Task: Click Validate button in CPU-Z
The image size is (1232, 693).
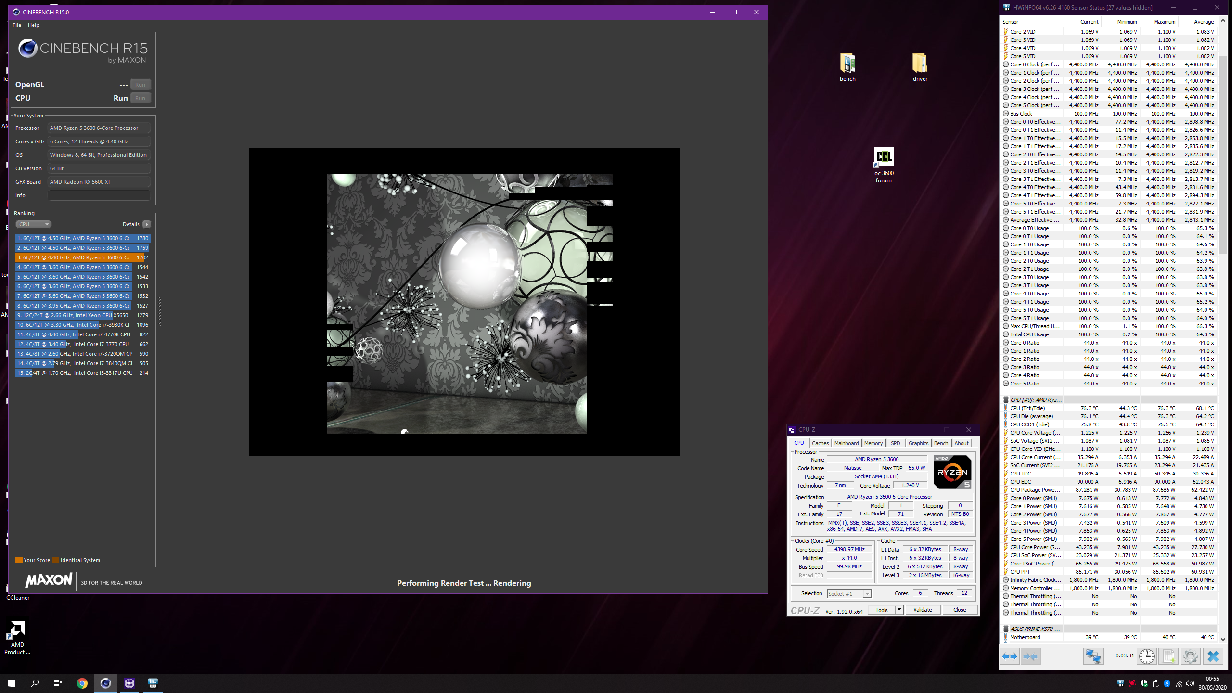Action: point(923,610)
